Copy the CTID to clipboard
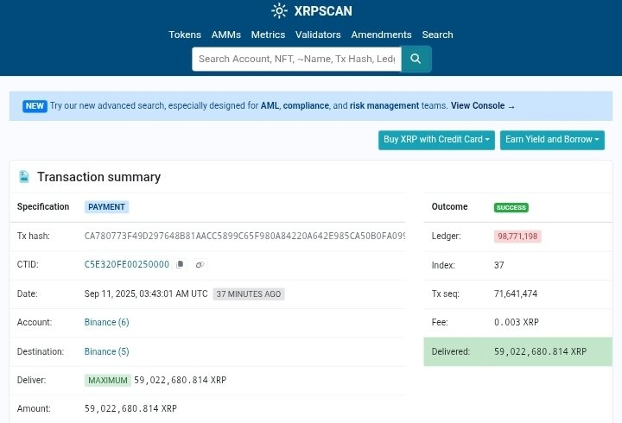Image resolution: width=622 pixels, height=423 pixels. pos(180,265)
